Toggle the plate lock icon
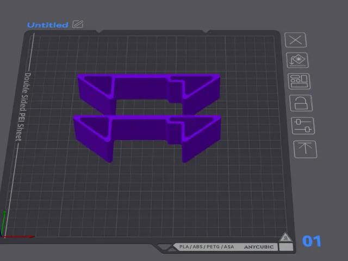The height and width of the screenshot is (261, 348). point(301,103)
